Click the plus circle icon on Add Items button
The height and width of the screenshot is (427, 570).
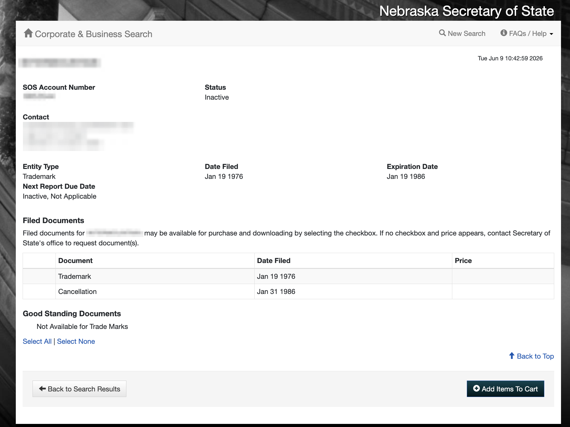point(477,389)
